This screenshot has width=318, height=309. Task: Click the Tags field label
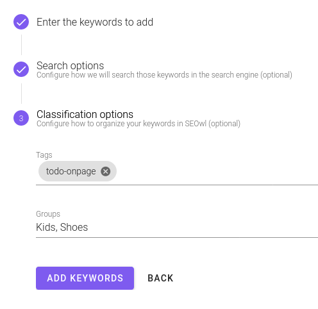(44, 155)
